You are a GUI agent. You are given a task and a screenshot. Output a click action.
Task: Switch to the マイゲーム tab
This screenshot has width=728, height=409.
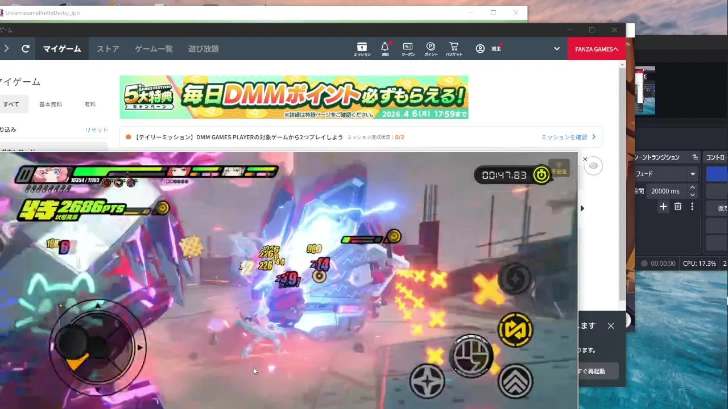coord(62,49)
